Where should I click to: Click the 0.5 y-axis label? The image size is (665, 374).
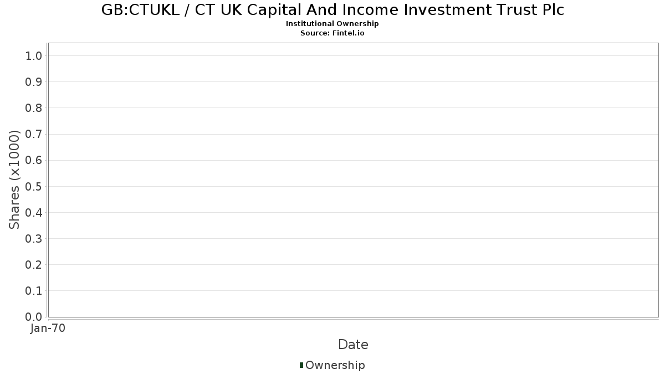tap(34, 186)
